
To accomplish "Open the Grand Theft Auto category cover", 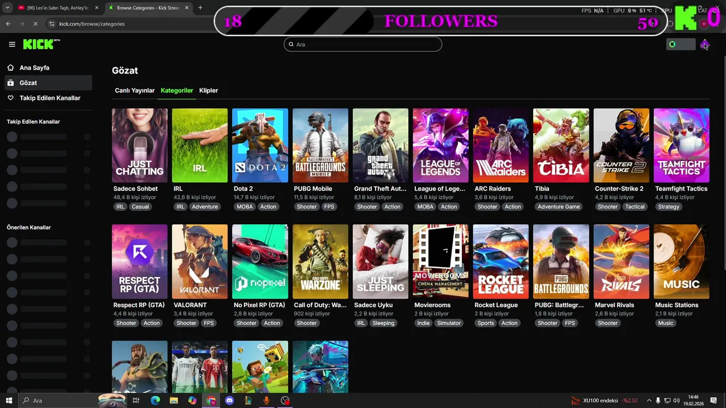I will tap(381, 146).
